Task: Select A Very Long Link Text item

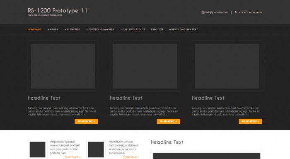Action: [183, 29]
